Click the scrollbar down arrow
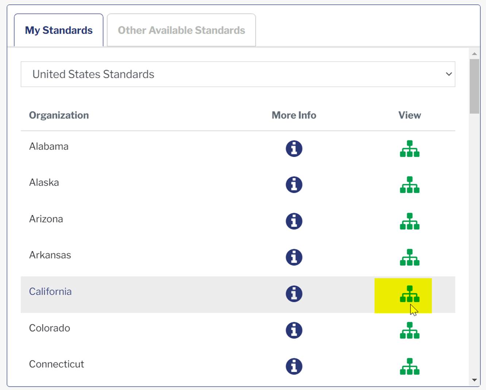This screenshot has width=486, height=390. point(474,380)
